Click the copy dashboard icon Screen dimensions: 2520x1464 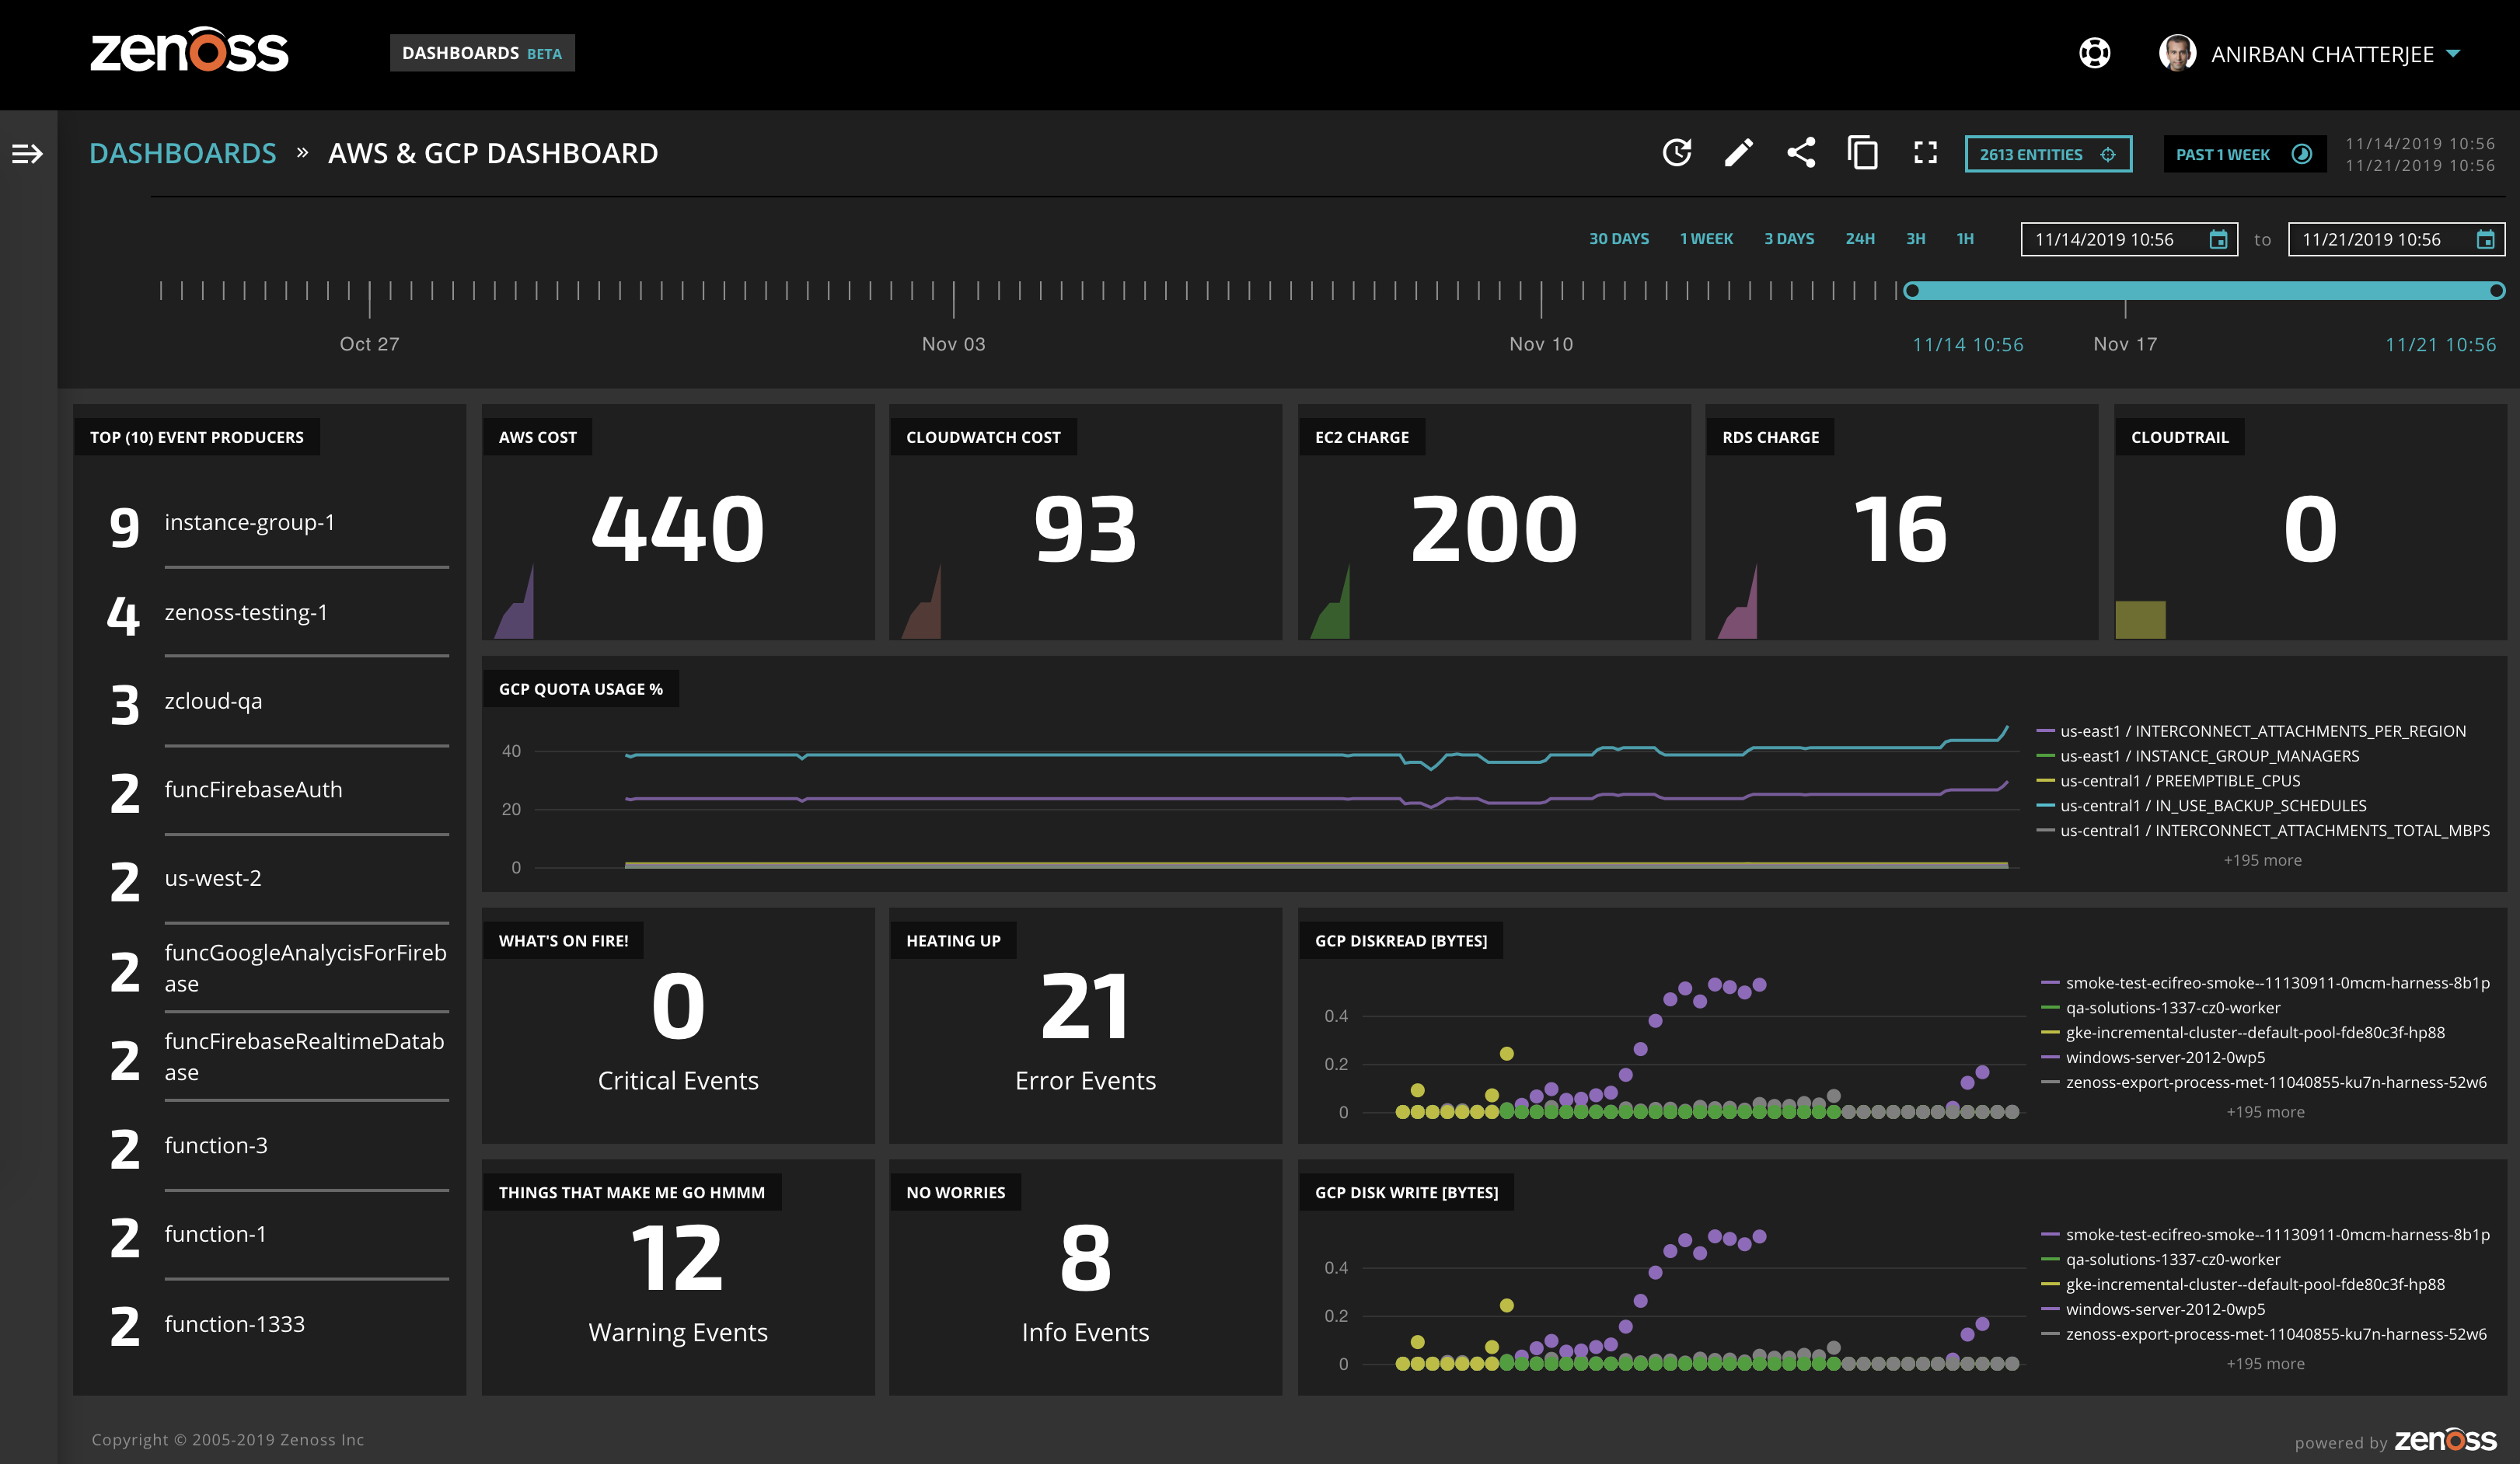point(1862,153)
